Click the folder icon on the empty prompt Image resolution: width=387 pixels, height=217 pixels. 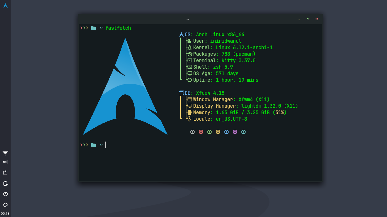pyautogui.click(x=93, y=145)
